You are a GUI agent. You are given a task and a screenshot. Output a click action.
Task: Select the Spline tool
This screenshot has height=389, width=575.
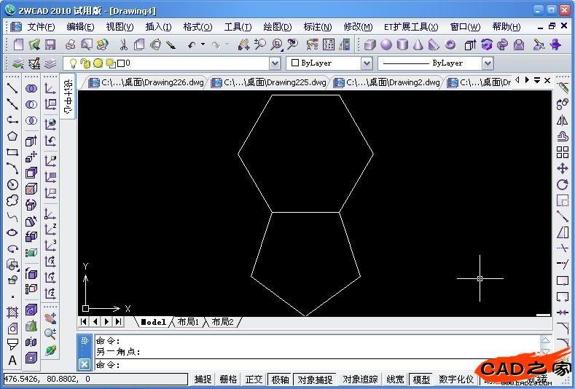point(12,216)
